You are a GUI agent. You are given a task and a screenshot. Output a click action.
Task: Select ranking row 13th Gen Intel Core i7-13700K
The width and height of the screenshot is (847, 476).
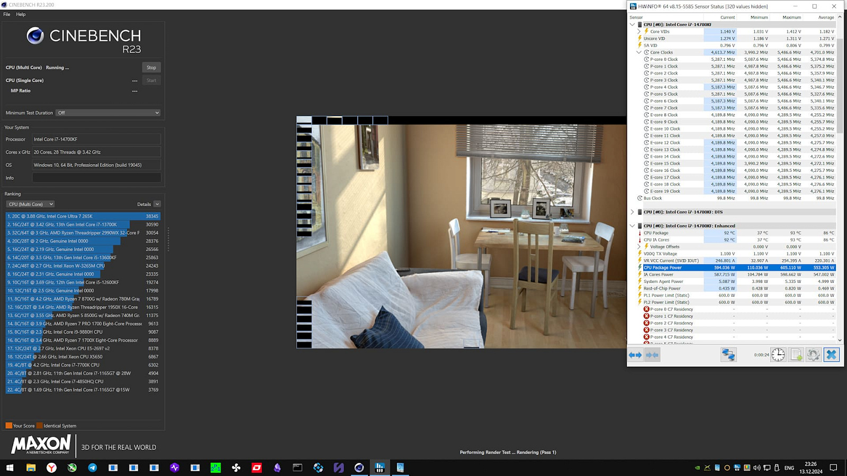(x=83, y=225)
